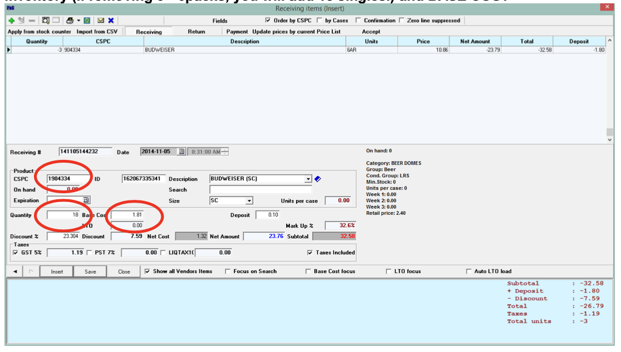Click the Receiving # input field
Screen dimensions: 621x352
coord(85,152)
